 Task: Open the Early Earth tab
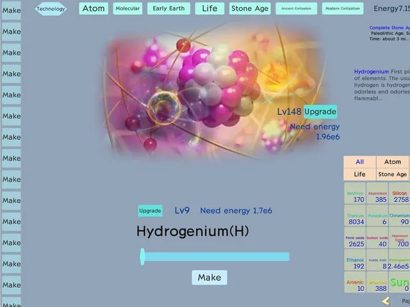(168, 8)
